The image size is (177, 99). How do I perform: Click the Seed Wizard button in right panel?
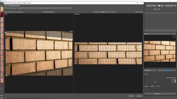[x=150, y=70]
